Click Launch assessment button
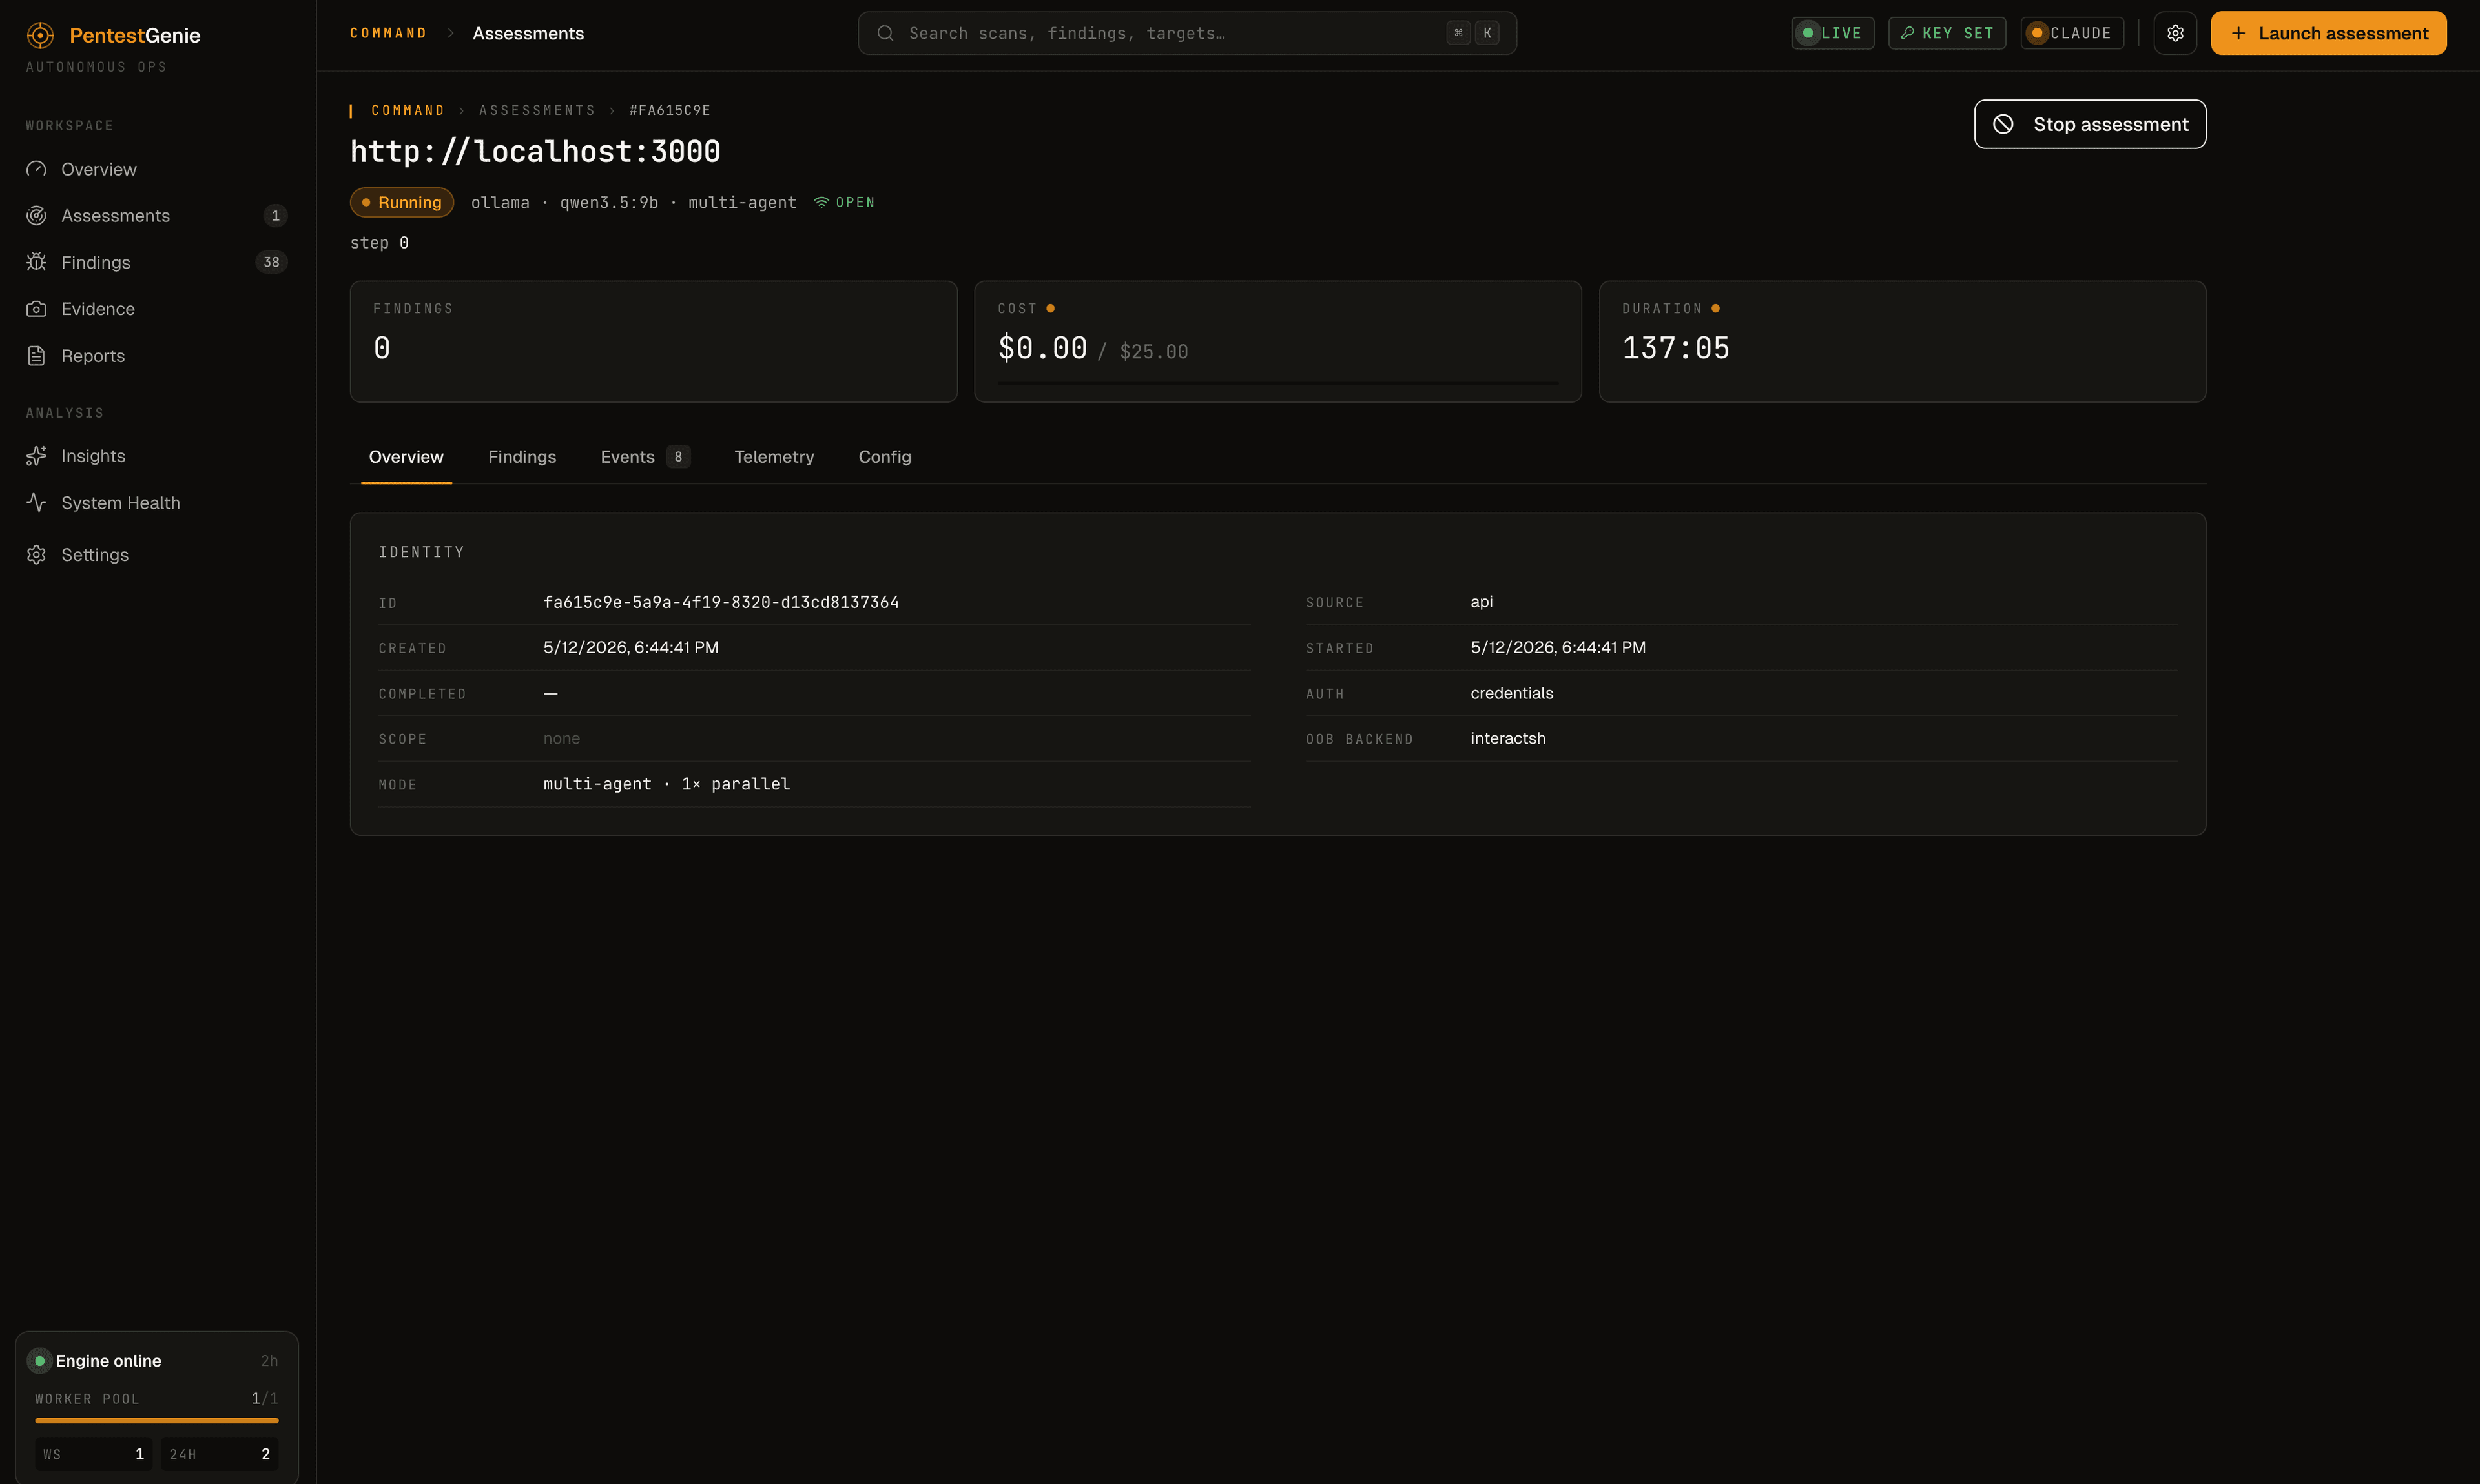2480x1484 pixels. pyautogui.click(x=2329, y=33)
